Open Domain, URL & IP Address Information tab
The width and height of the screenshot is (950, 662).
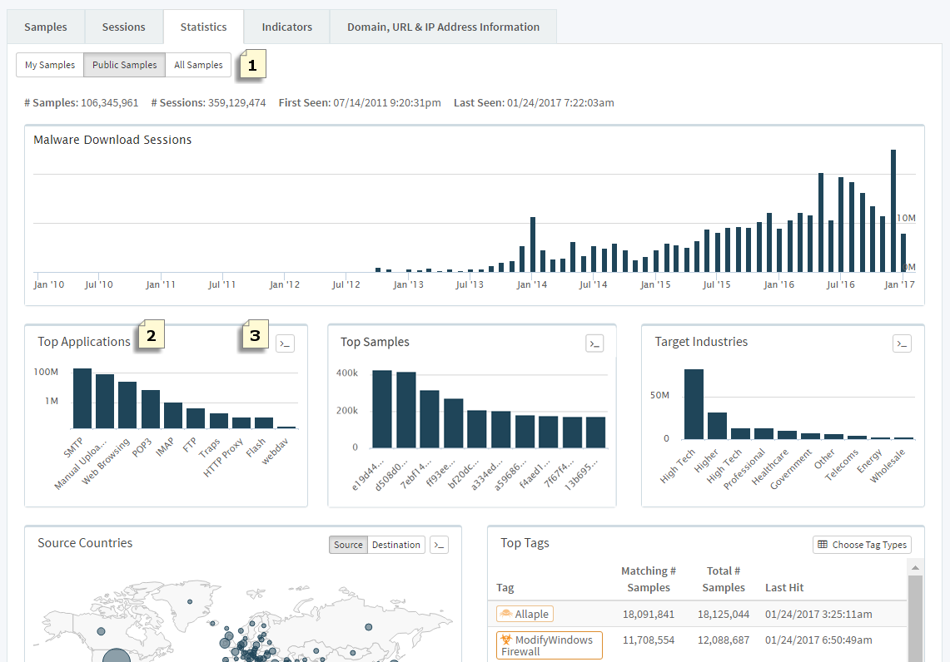[443, 27]
